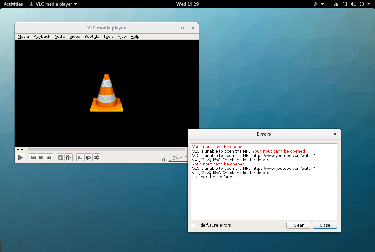Open the Media menu
Screen dimensions: 375x252
click(23, 36)
